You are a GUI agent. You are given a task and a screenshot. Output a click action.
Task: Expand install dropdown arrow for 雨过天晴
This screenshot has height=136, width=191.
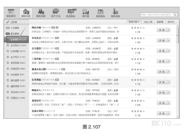(x=169, y=30)
